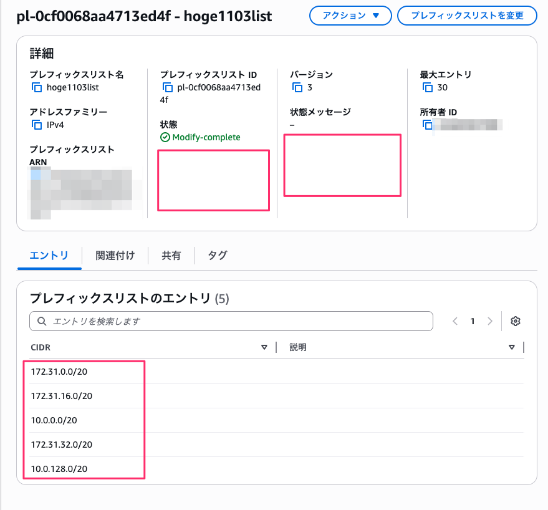Image resolution: width=548 pixels, height=510 pixels.
Task: Open the タグ tab
Action: point(215,256)
